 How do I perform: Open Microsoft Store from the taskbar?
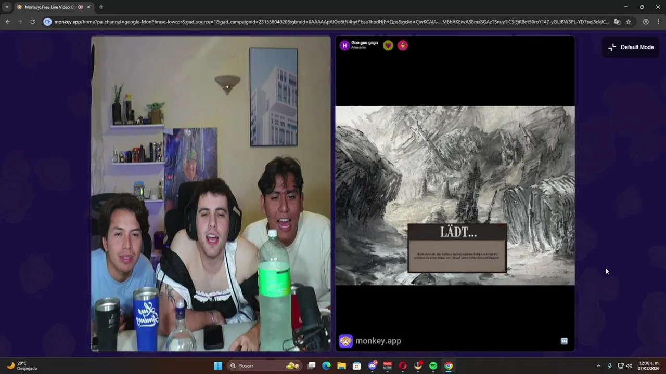click(357, 366)
